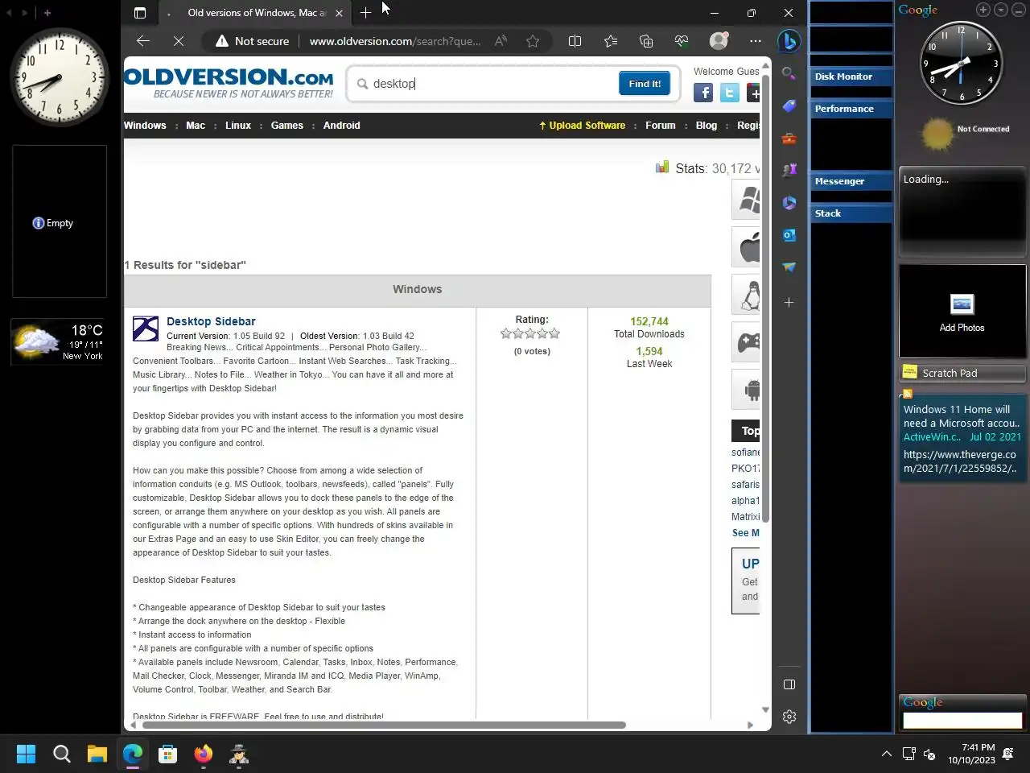Viewport: 1030px width, 773px height.
Task: Rate Desktop Sidebar with five stars
Action: point(554,333)
